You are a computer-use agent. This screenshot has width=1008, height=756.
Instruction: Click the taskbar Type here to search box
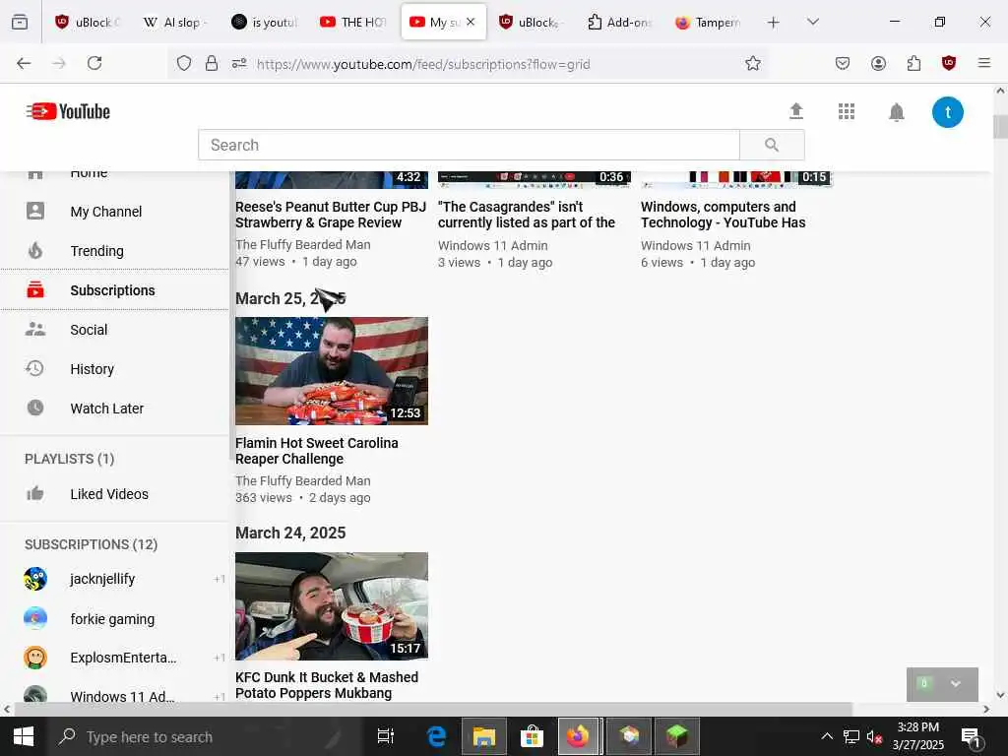[x=207, y=736]
